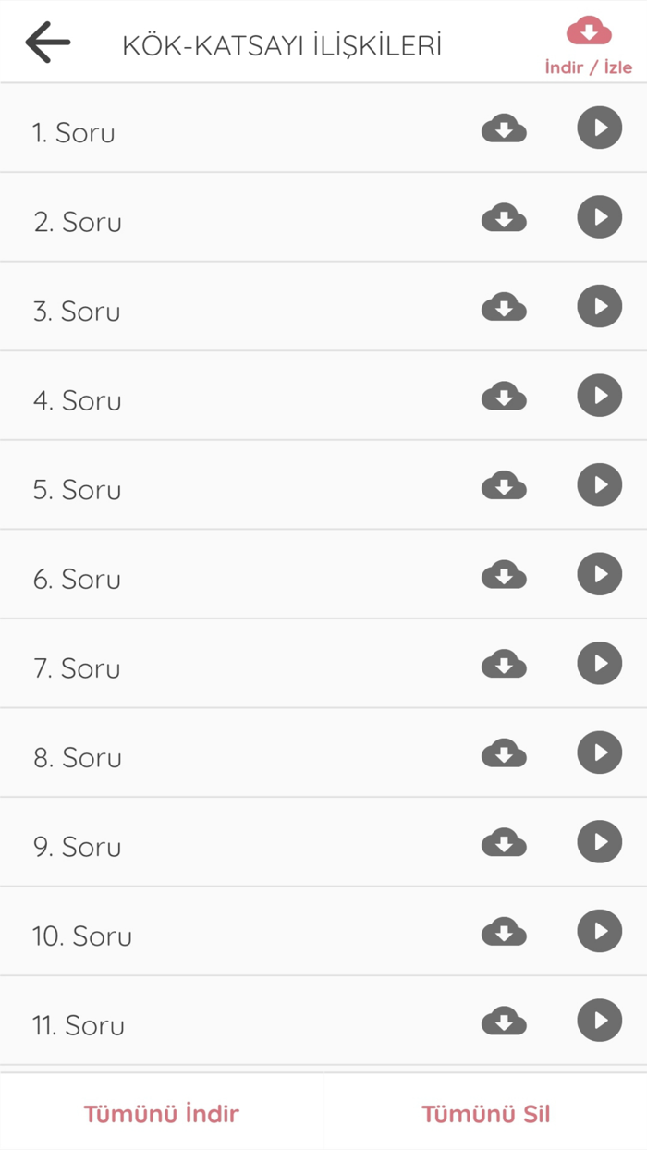Download the 2. Soru video

[x=504, y=217]
